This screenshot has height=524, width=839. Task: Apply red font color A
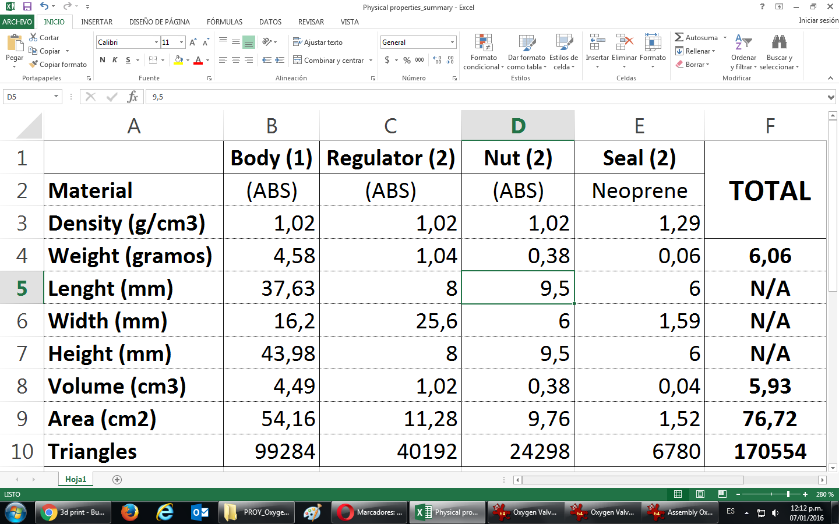tap(198, 60)
